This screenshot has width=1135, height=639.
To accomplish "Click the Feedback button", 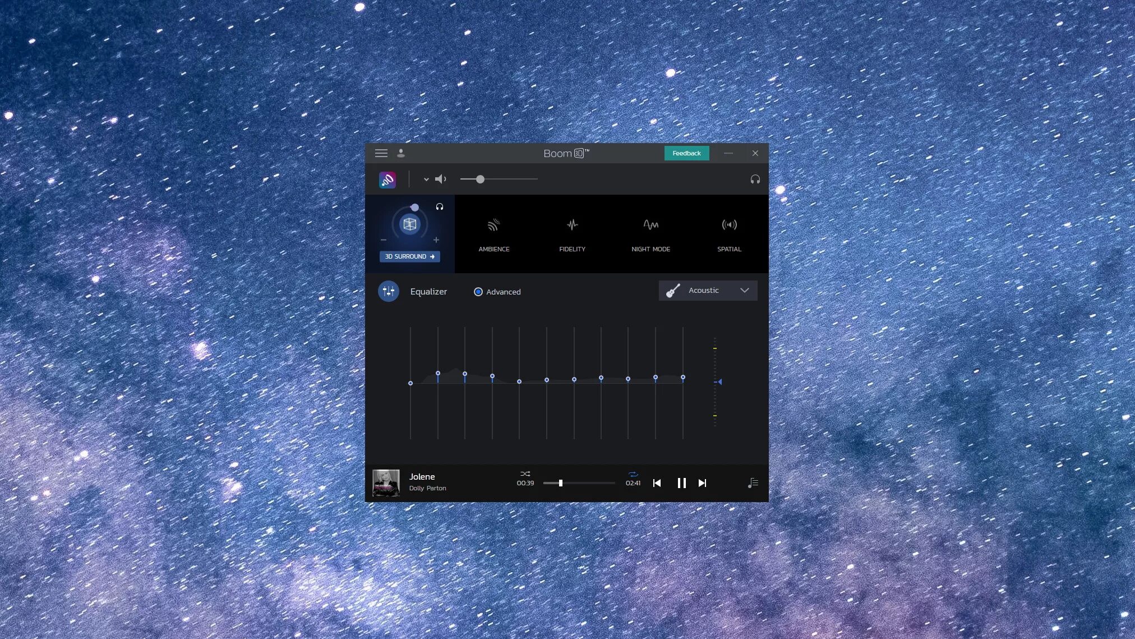I will pyautogui.click(x=686, y=153).
